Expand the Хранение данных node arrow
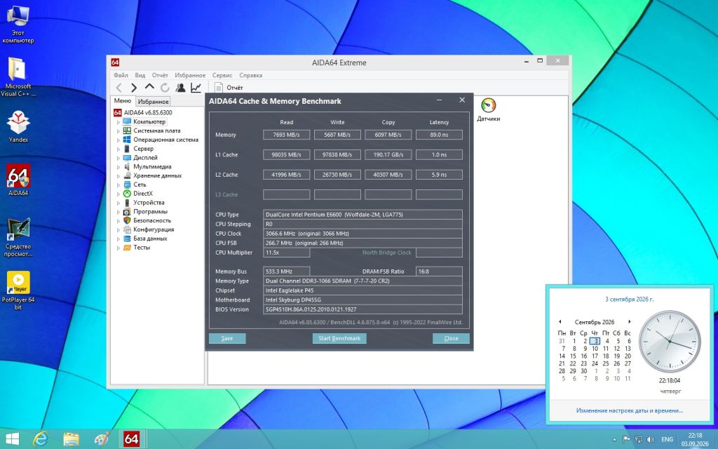Image resolution: width=718 pixels, height=449 pixels. pyautogui.click(x=118, y=176)
